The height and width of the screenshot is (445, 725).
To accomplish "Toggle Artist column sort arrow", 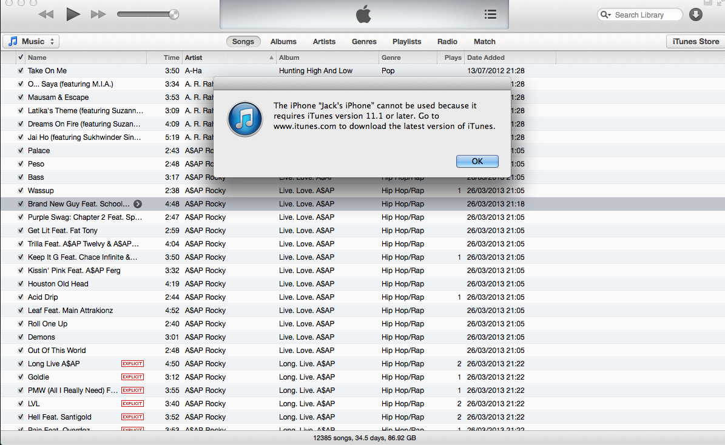I will 271,58.
